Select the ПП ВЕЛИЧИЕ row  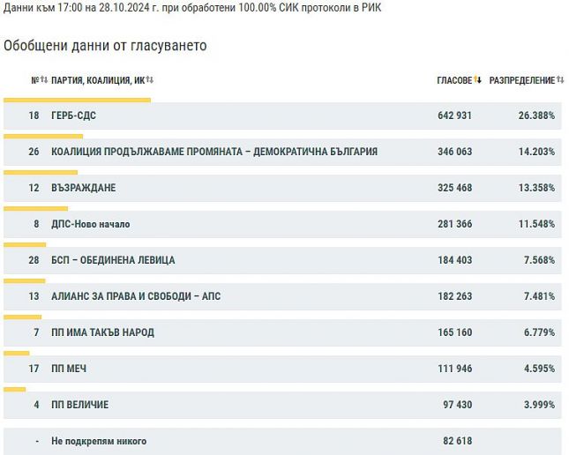pos(282,405)
